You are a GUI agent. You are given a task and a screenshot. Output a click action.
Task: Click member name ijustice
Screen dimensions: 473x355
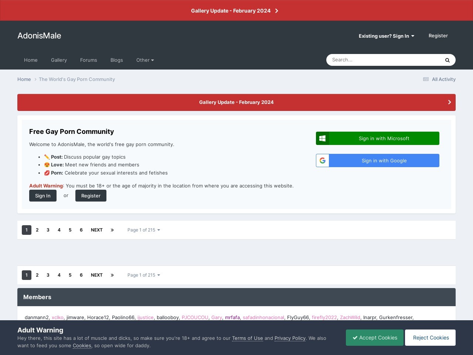click(x=146, y=317)
